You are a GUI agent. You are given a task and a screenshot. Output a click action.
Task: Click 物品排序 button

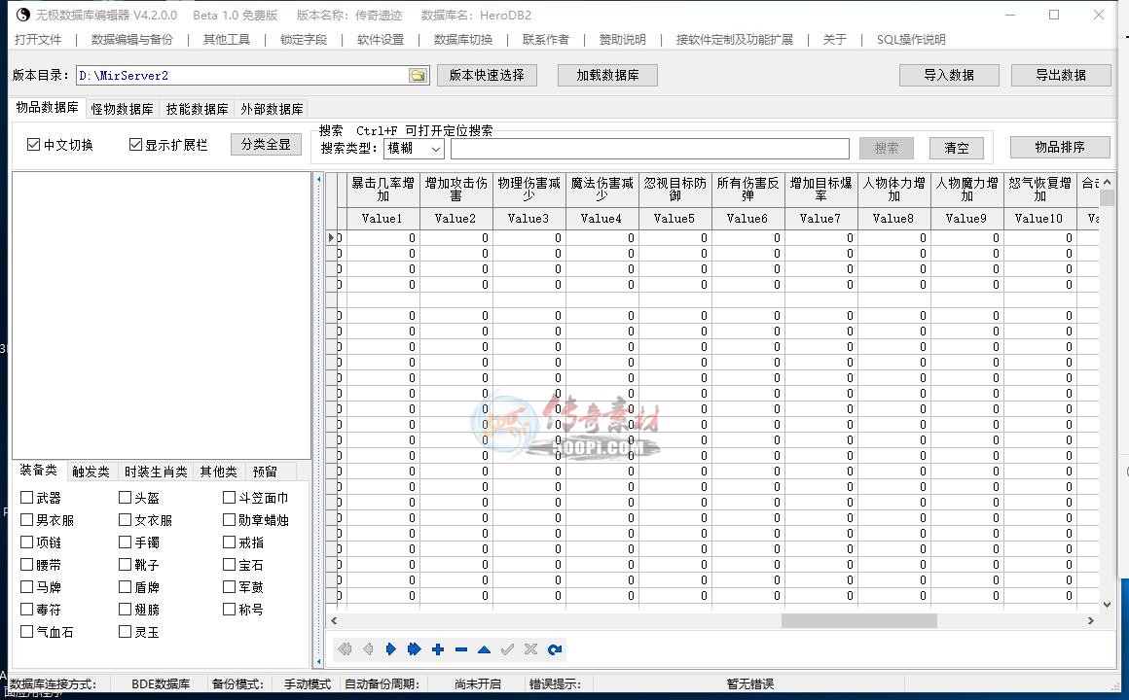(x=1060, y=147)
